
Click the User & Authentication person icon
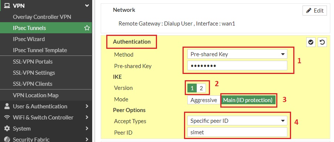pyautogui.click(x=7, y=106)
